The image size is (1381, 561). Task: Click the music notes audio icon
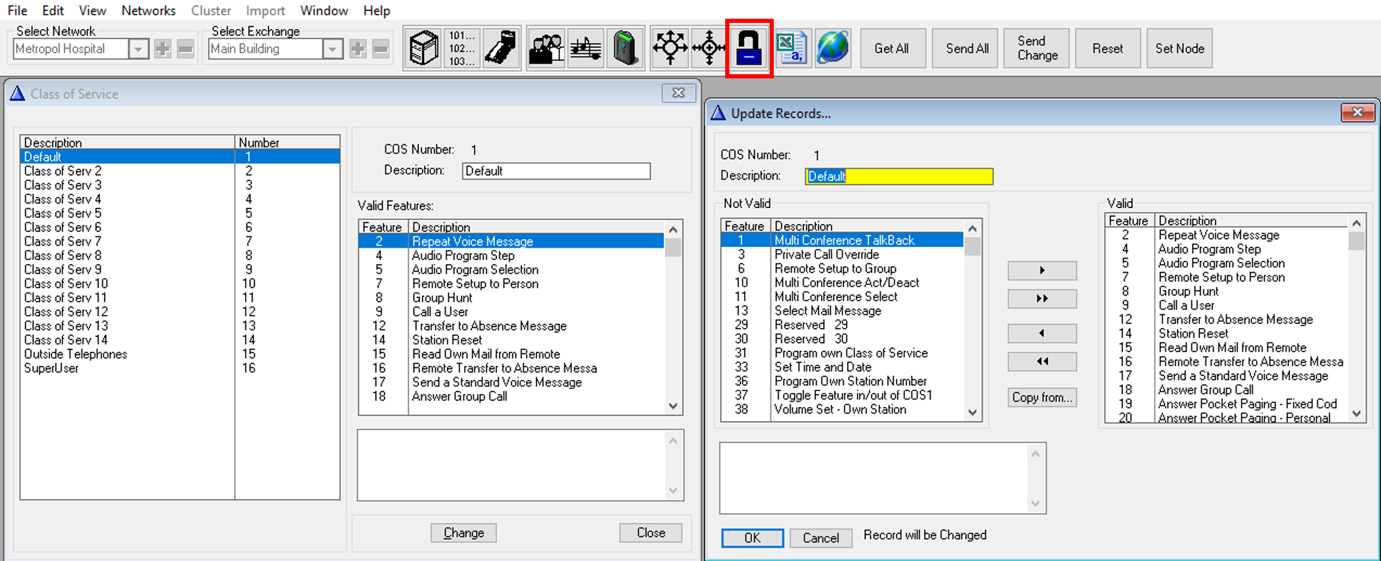(x=586, y=49)
